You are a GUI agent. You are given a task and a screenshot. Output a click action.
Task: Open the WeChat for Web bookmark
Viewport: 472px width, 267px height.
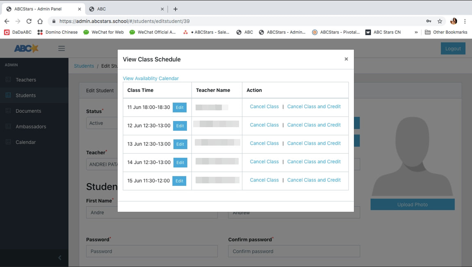tap(103, 32)
